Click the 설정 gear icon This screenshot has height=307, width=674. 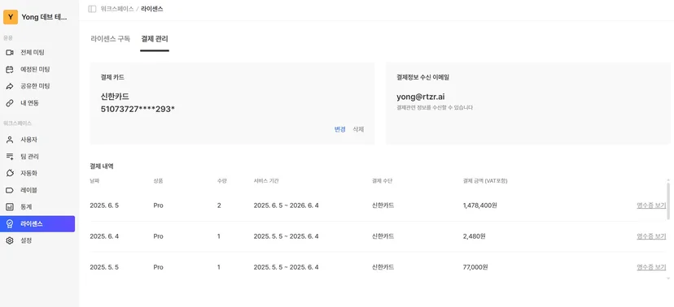pos(10,240)
